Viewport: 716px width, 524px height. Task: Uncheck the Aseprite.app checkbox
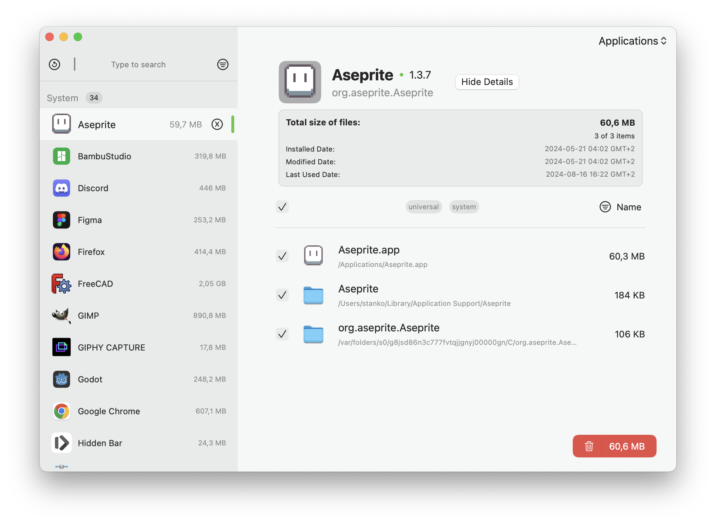tap(282, 256)
